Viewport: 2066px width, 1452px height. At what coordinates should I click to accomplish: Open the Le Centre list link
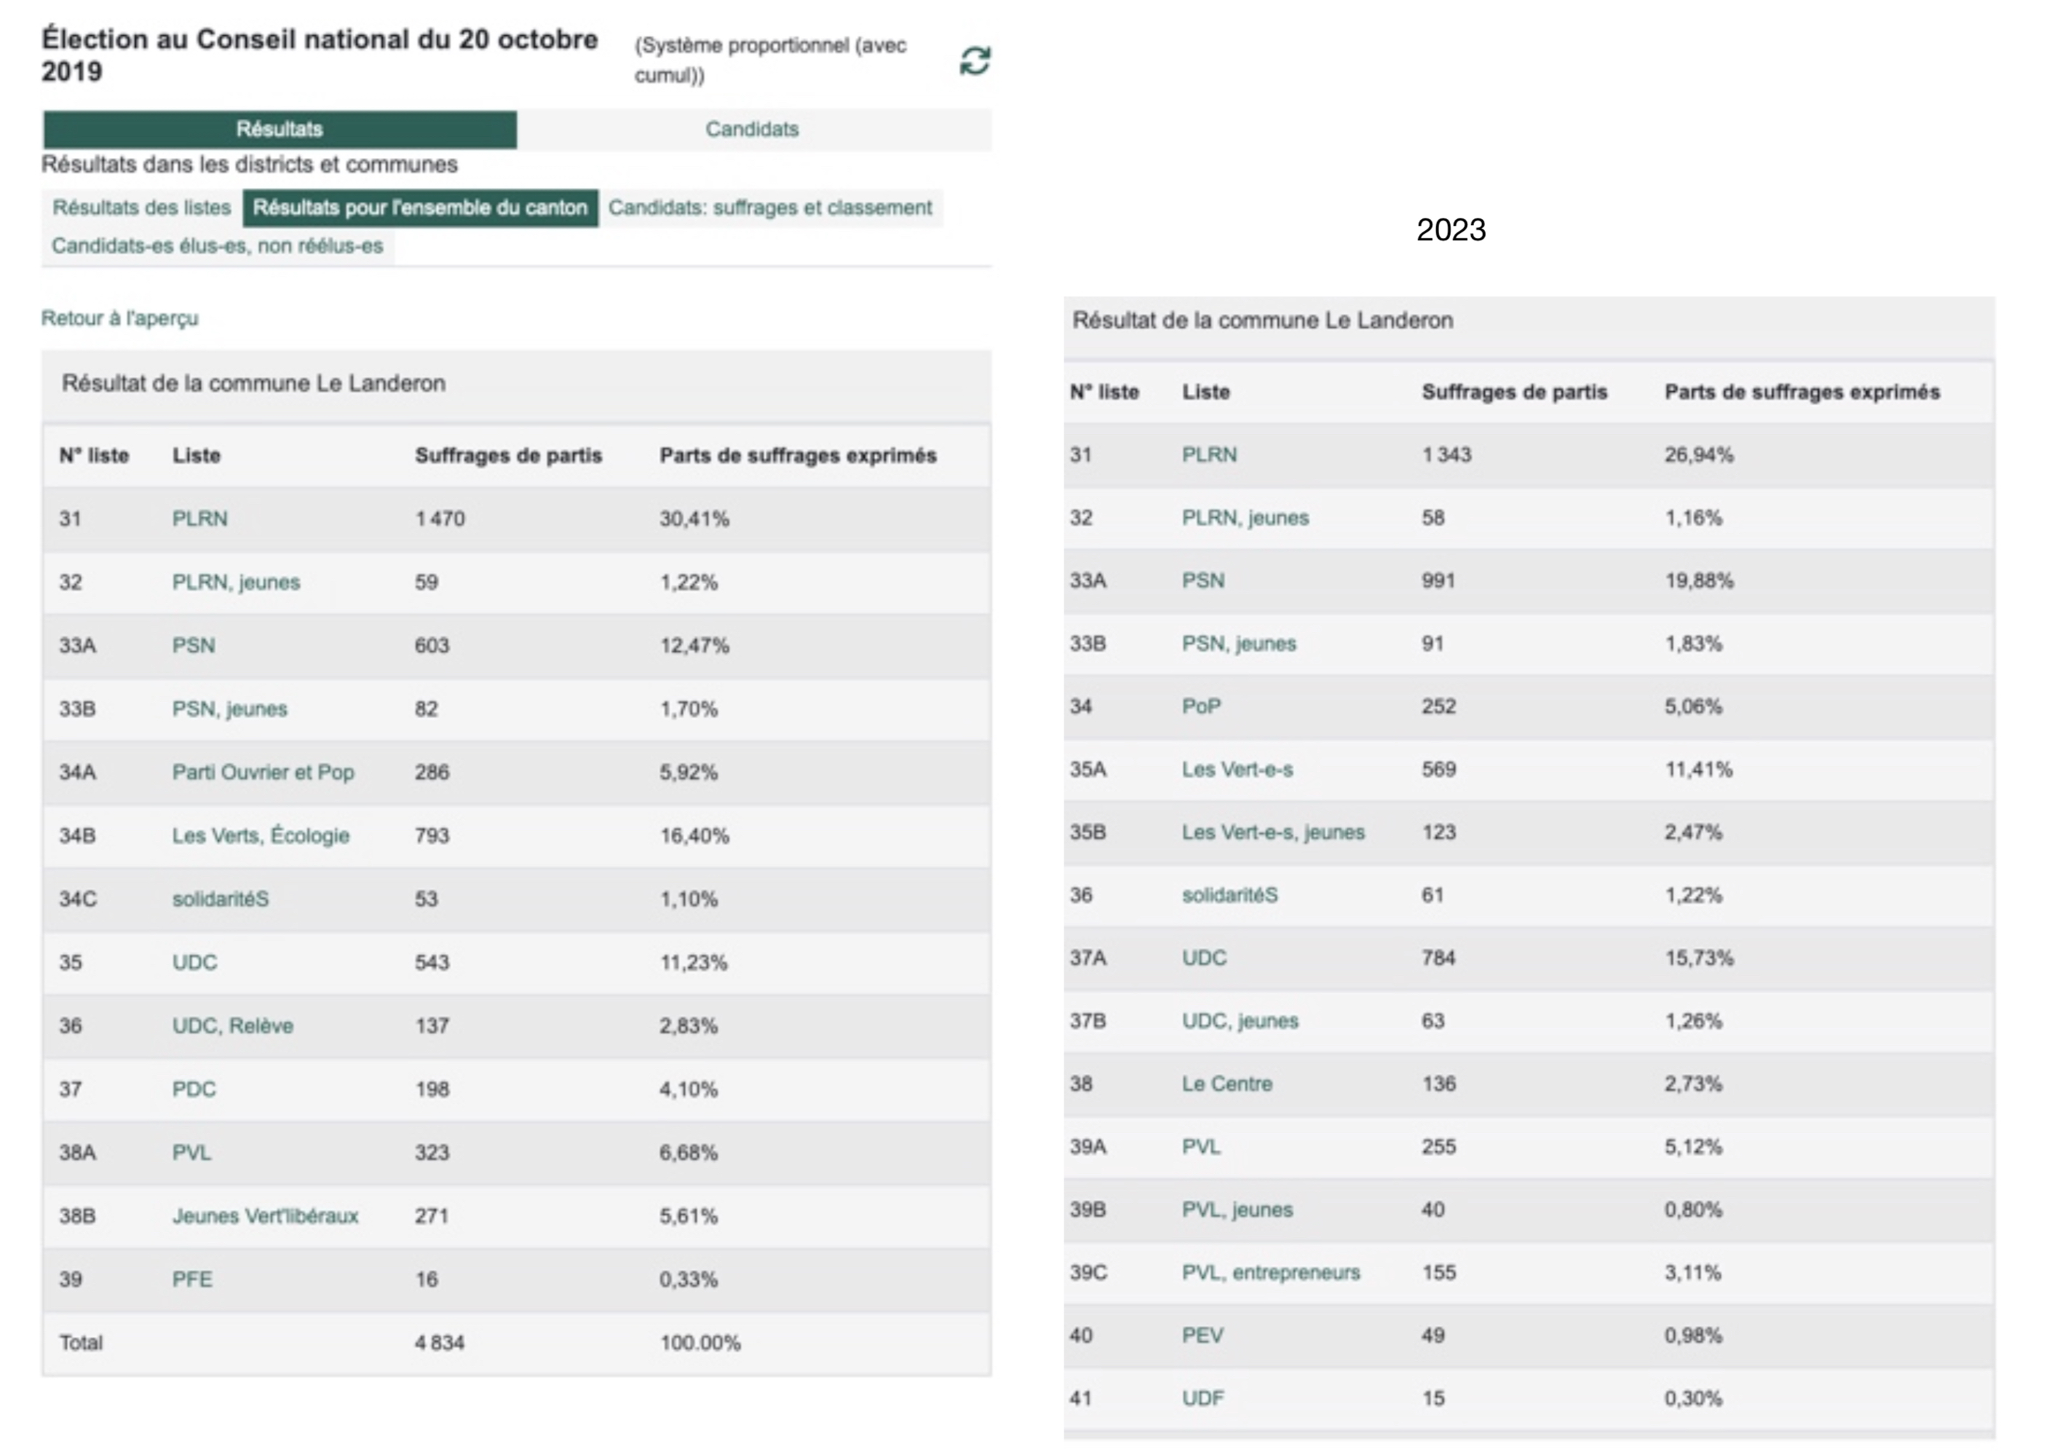pyautogui.click(x=1227, y=1084)
